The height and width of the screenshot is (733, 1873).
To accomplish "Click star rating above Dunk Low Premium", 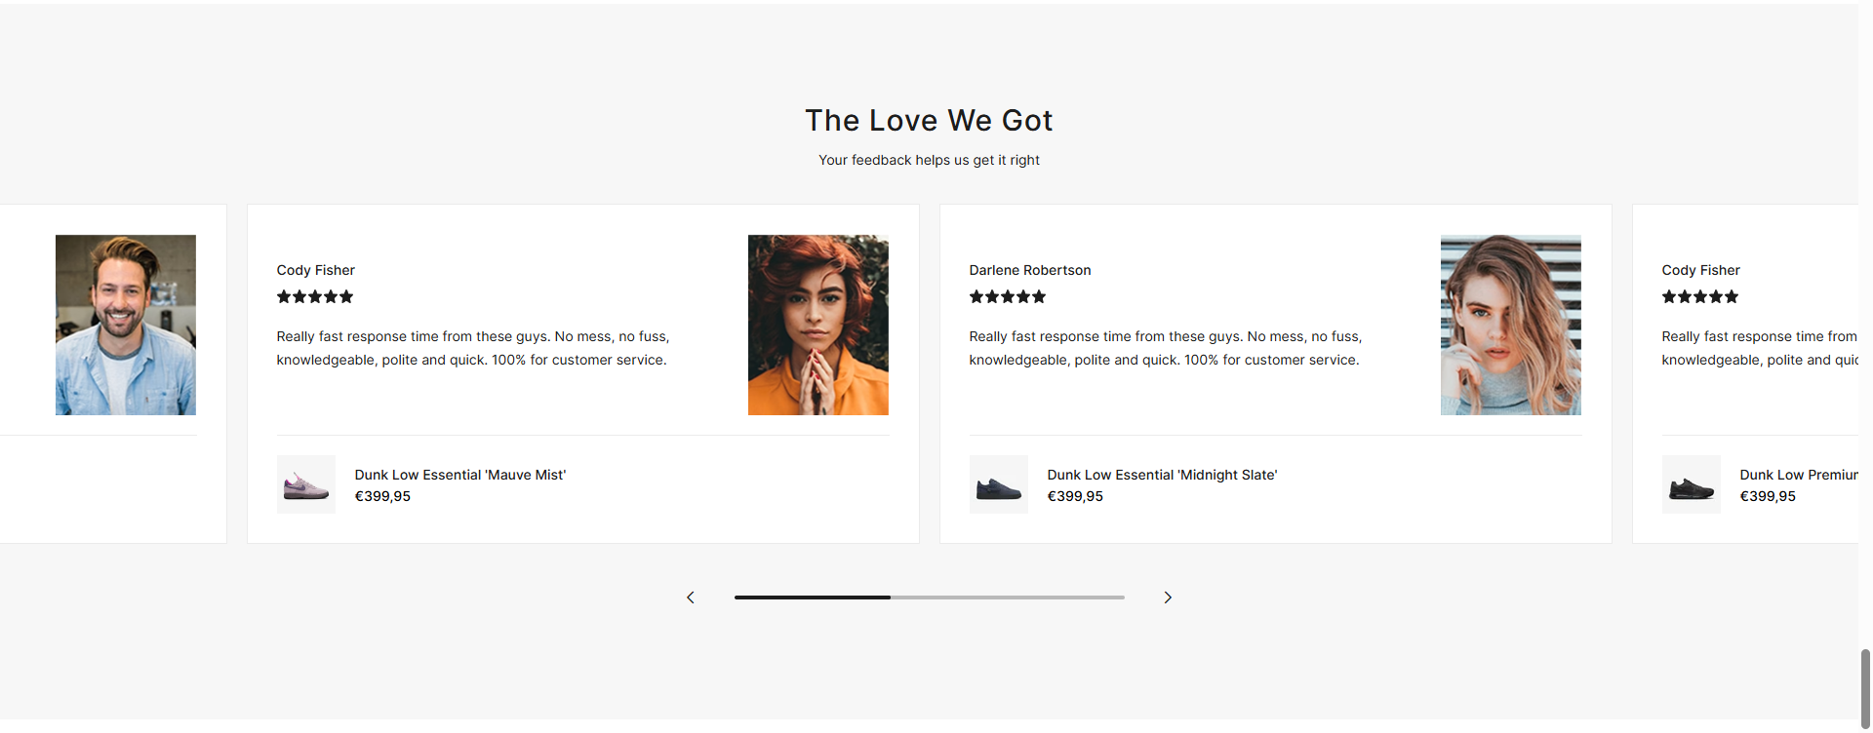I will (1700, 297).
